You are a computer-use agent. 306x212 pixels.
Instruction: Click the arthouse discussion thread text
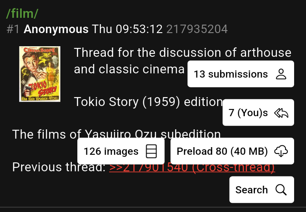pos(183,61)
